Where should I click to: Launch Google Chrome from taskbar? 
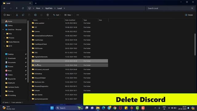pos(115,108)
